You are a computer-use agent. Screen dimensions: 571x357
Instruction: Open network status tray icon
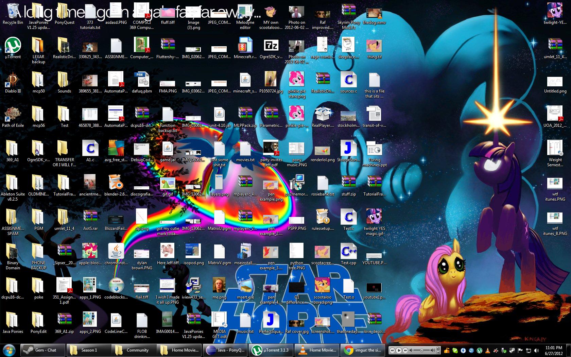(x=529, y=351)
